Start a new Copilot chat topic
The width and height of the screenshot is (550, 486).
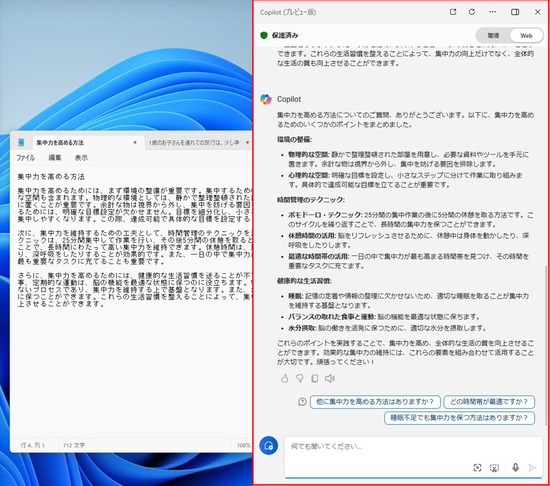pyautogui.click(x=269, y=445)
